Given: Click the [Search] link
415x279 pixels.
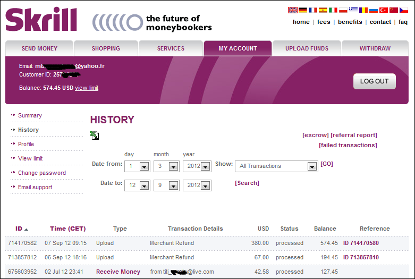Looking at the screenshot, I should pos(247,183).
